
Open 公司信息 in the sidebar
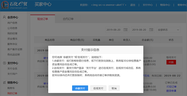(x=12, y=28)
